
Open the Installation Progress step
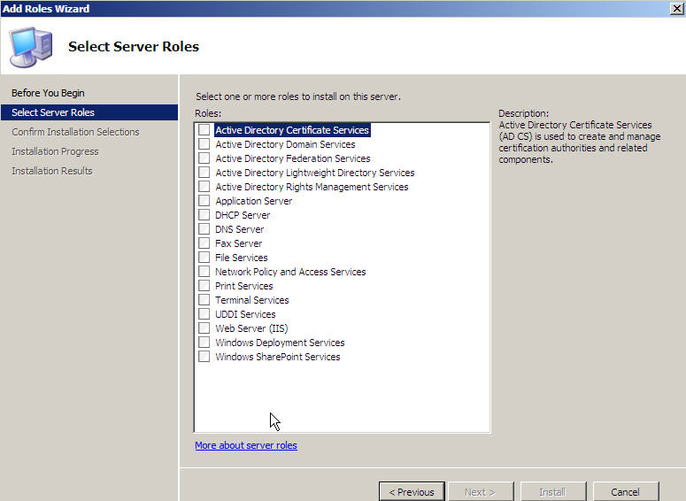[x=55, y=151]
